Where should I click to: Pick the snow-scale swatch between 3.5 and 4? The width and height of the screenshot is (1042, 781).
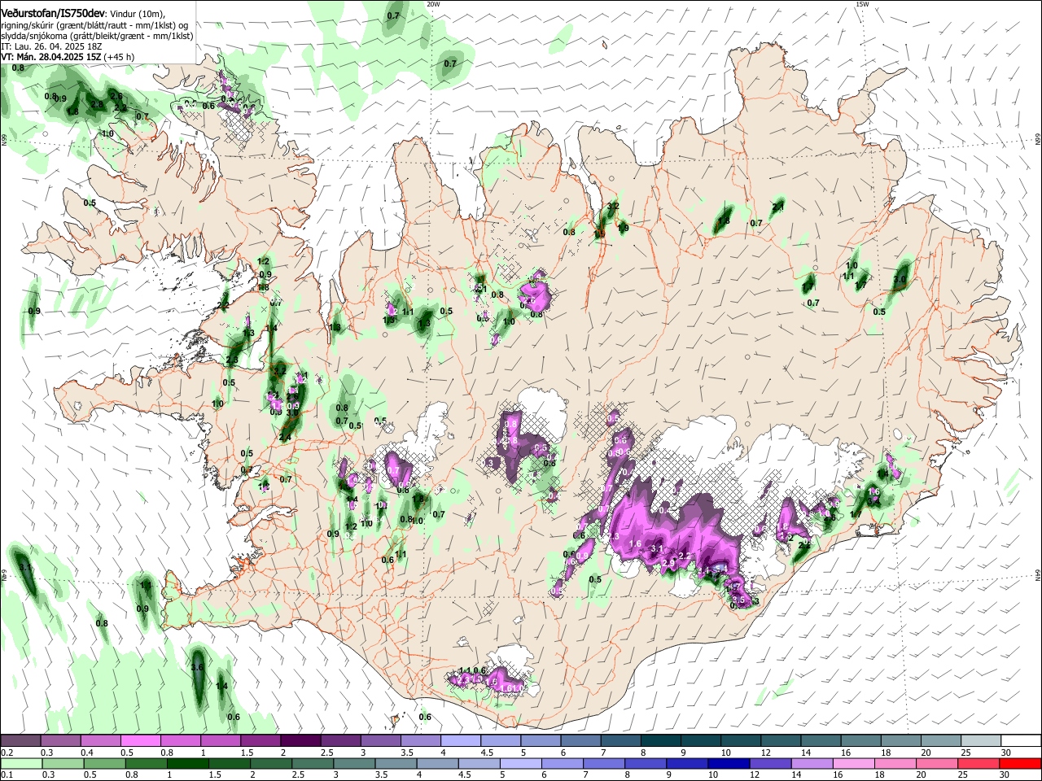click(421, 741)
